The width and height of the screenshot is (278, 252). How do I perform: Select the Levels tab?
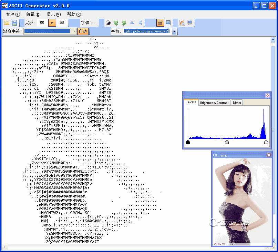pyautogui.click(x=191, y=102)
